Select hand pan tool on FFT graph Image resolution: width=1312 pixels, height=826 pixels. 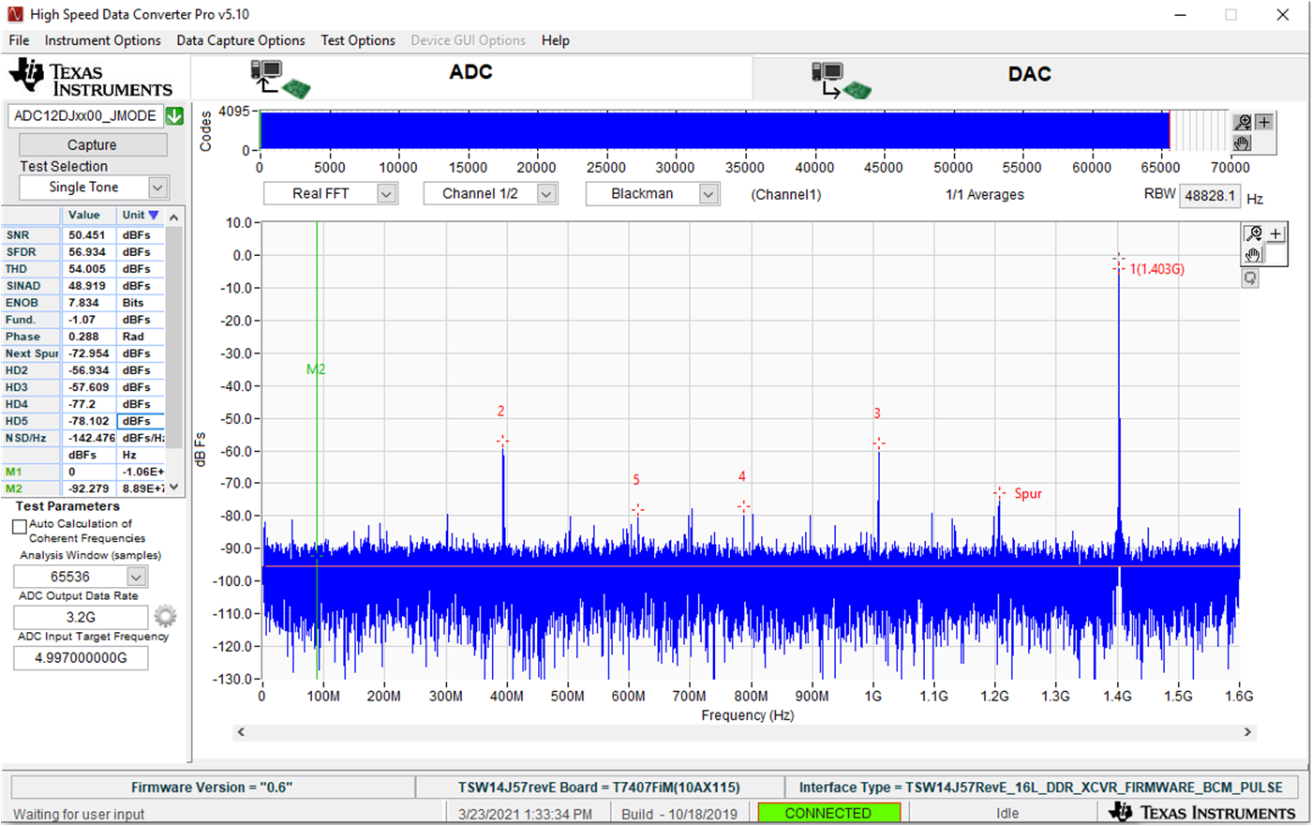pyautogui.click(x=1253, y=254)
